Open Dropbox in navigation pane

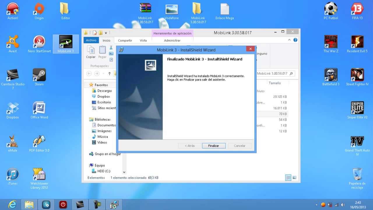[x=103, y=97]
